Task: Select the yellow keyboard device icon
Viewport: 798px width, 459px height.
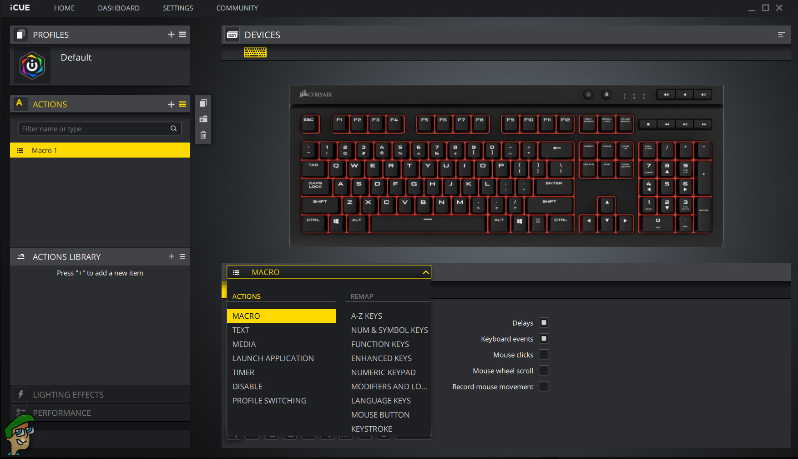Action: point(255,52)
